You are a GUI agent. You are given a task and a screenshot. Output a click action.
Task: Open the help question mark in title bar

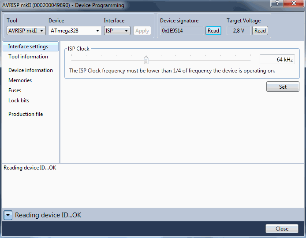click(x=277, y=3)
